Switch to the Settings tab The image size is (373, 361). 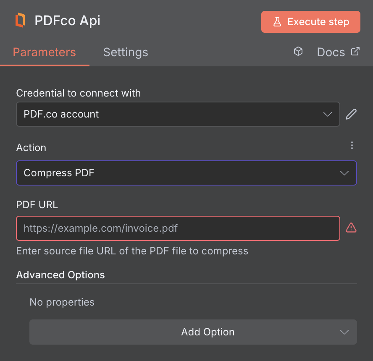(125, 52)
